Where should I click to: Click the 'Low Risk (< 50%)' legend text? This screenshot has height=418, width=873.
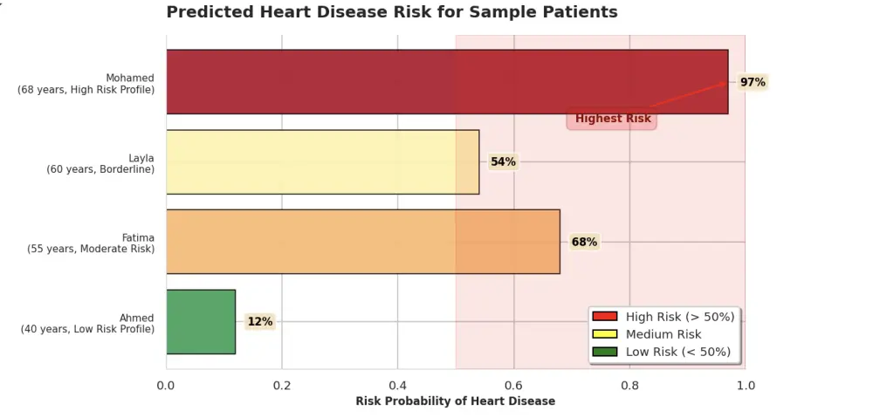(x=678, y=352)
